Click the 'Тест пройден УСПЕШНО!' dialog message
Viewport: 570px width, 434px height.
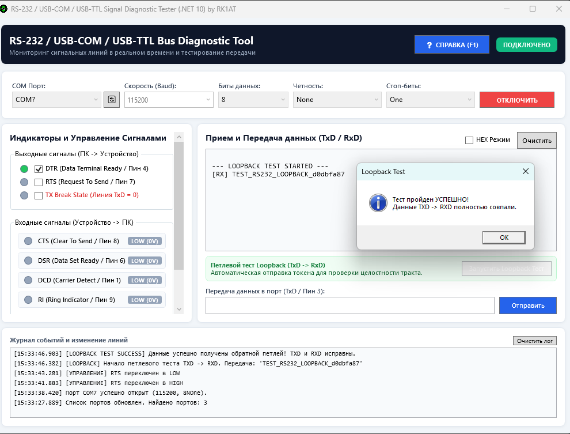pyautogui.click(x=431, y=199)
